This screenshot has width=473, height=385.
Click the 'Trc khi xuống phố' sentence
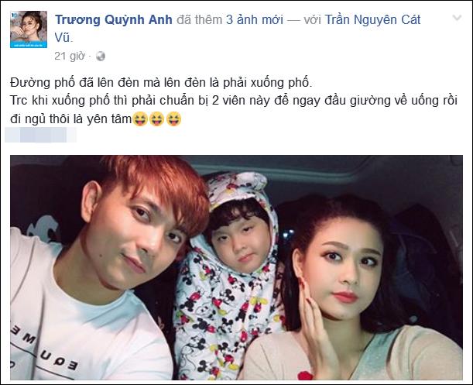234,101
